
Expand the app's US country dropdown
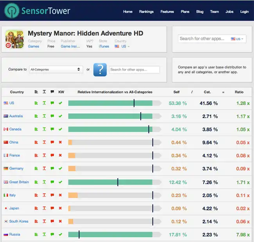pos(122,47)
